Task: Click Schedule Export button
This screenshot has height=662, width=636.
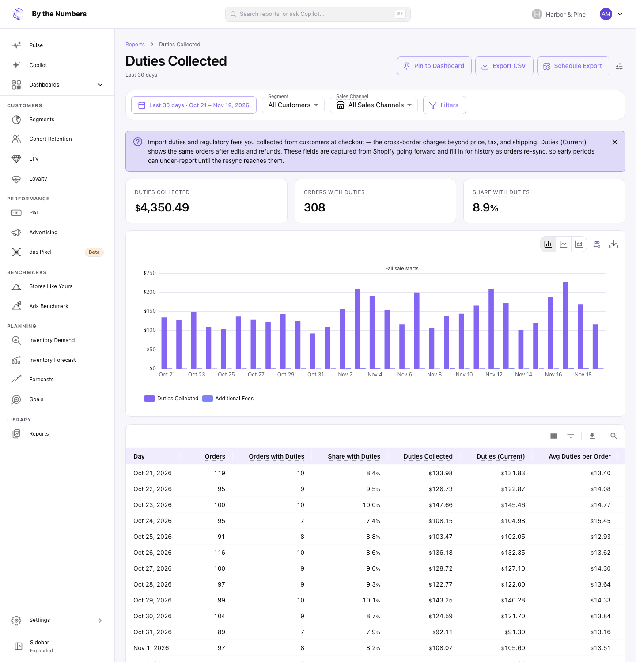Action: pos(573,66)
